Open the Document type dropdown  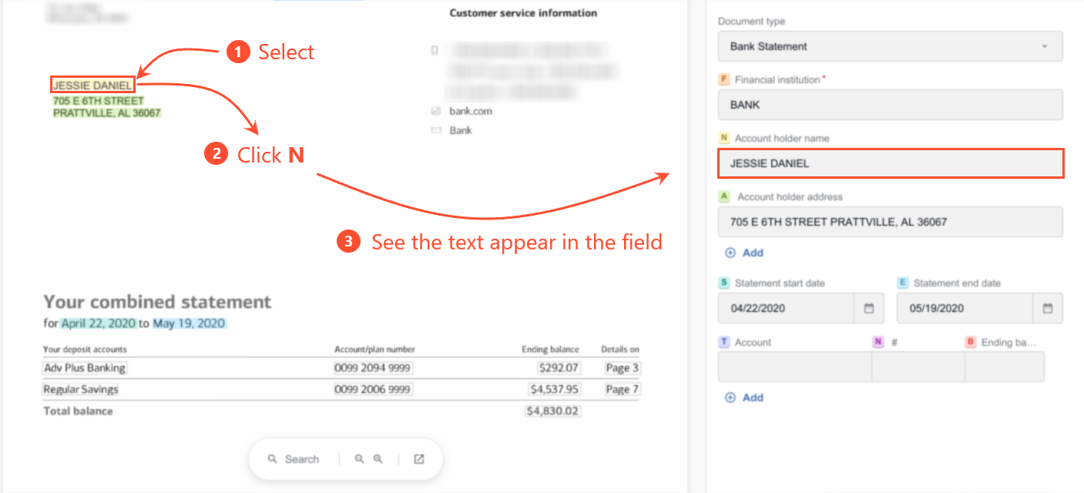pyautogui.click(x=891, y=46)
